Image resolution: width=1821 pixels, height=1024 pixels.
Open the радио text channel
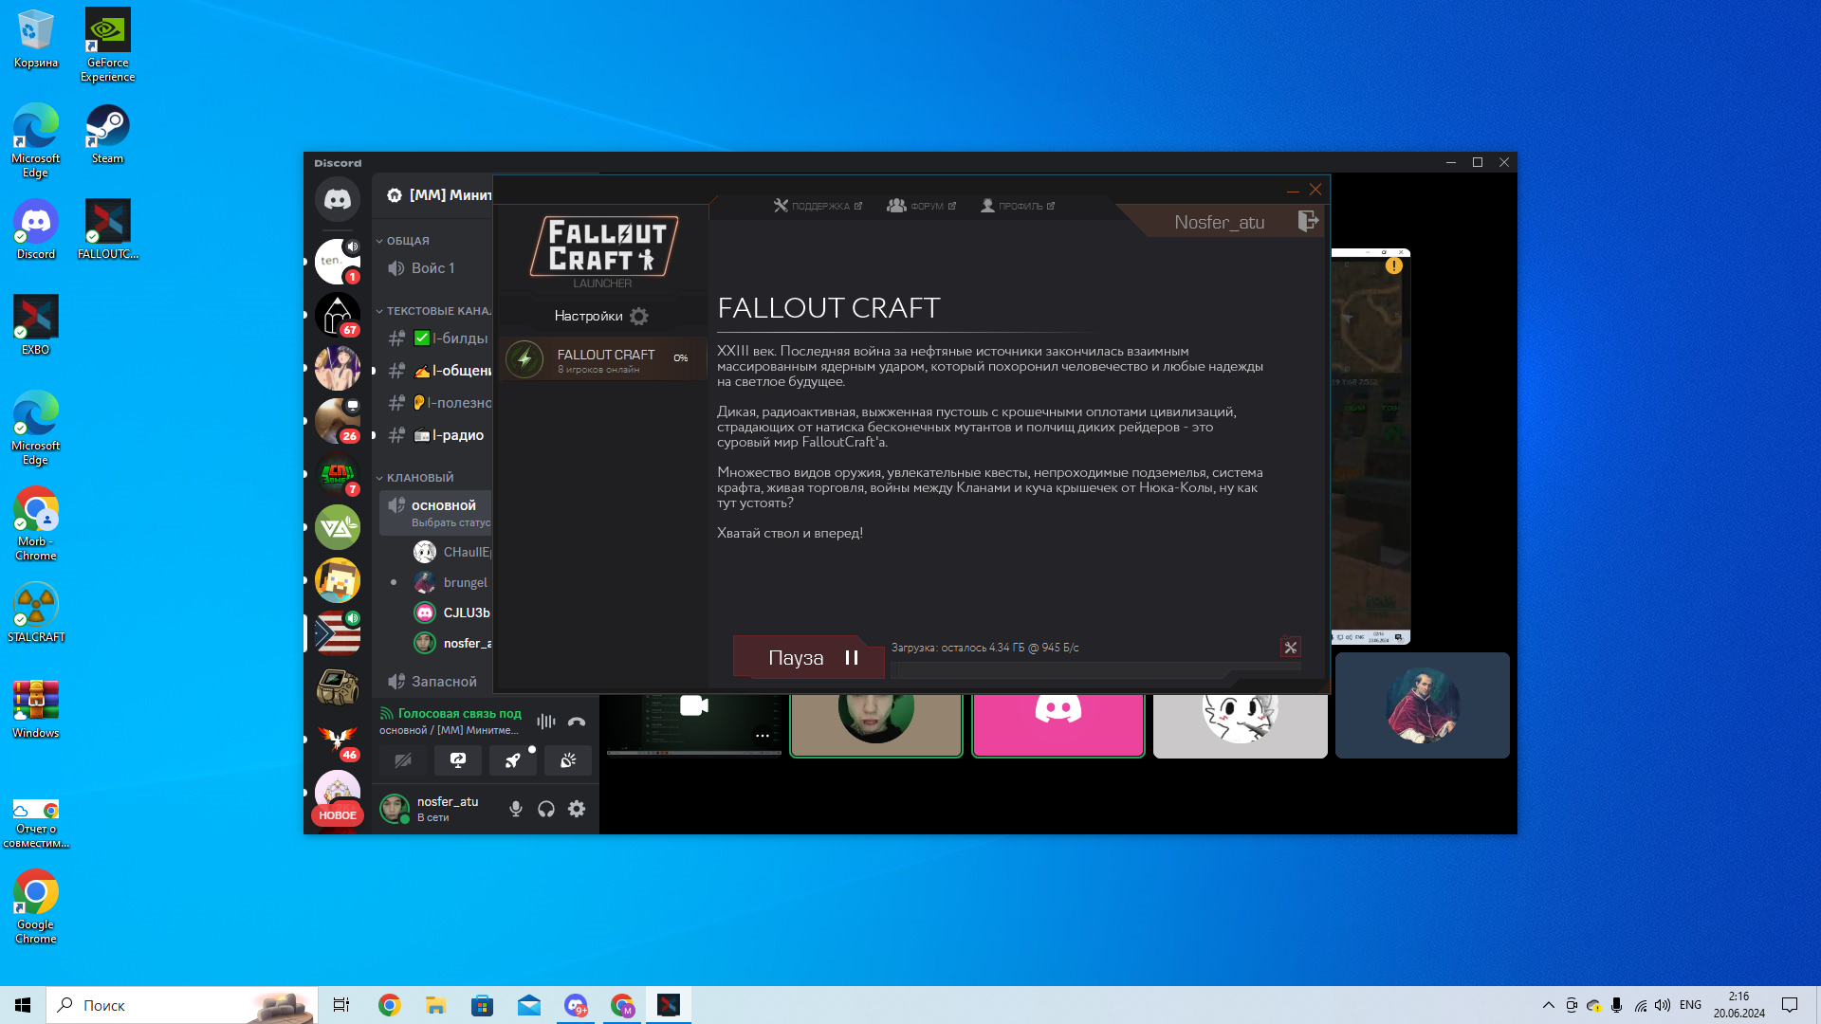436,435
